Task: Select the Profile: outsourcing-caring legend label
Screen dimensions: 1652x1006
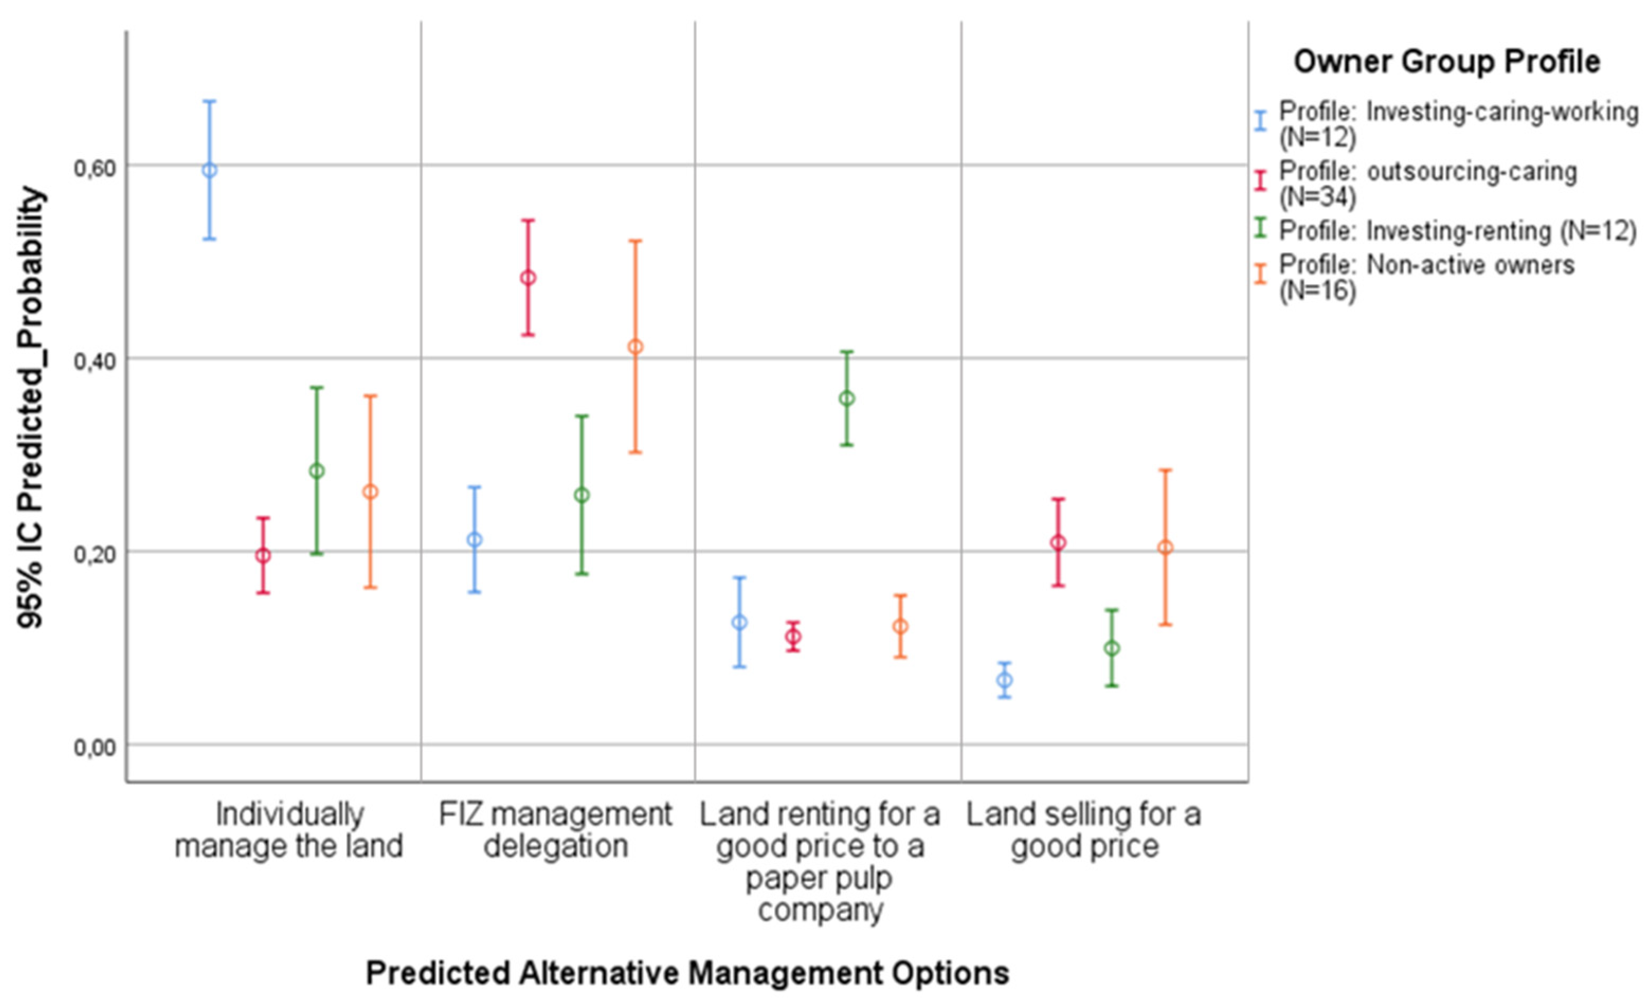Action: (x=1428, y=184)
